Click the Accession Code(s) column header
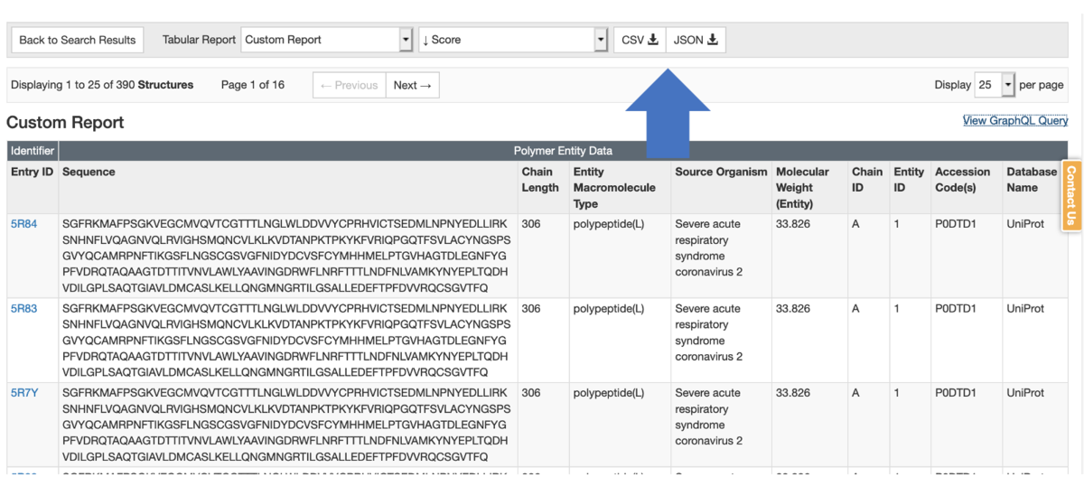 pyautogui.click(x=962, y=179)
